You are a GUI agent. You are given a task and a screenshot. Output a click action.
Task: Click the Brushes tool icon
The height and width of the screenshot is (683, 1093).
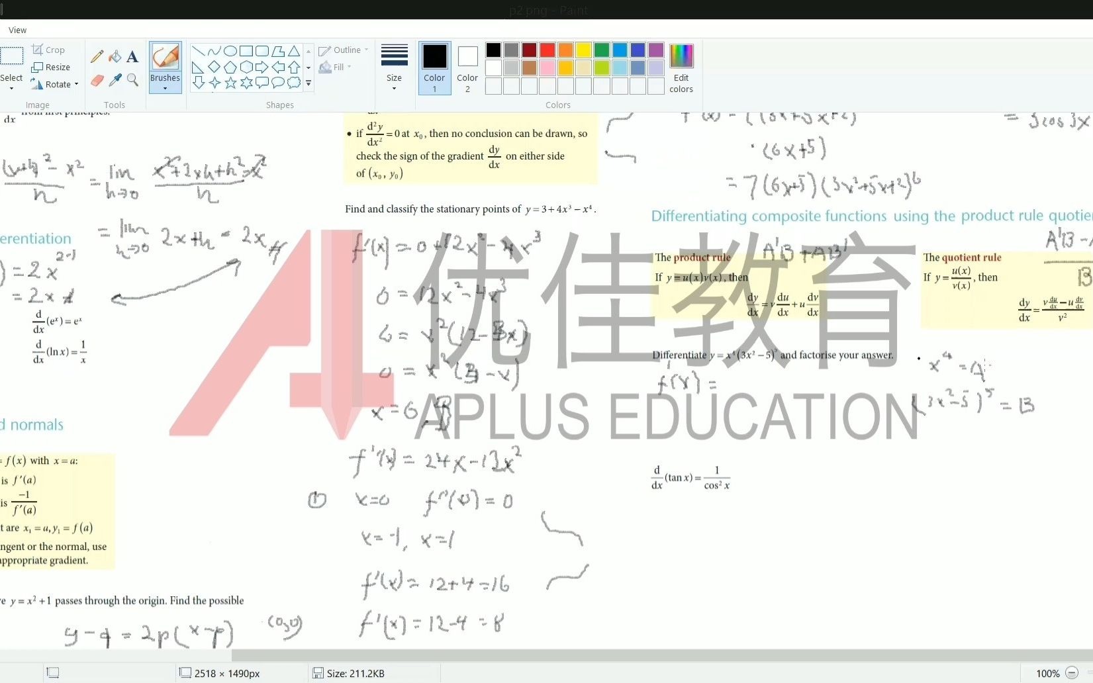165,57
